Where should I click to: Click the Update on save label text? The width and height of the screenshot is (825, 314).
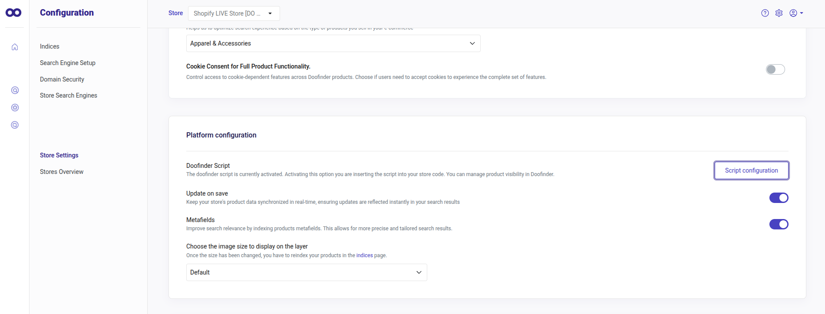[x=207, y=193]
